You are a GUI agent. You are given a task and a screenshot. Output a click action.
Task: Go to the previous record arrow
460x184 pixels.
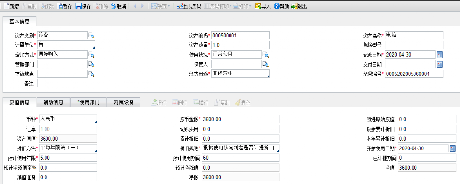(x=135, y=6)
